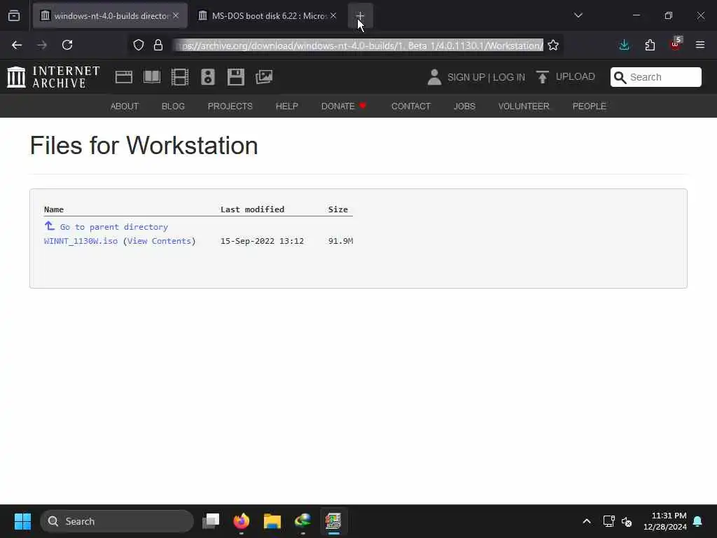Image resolution: width=717 pixels, height=538 pixels.
Task: Bookmark this page with the star
Action: (553, 45)
